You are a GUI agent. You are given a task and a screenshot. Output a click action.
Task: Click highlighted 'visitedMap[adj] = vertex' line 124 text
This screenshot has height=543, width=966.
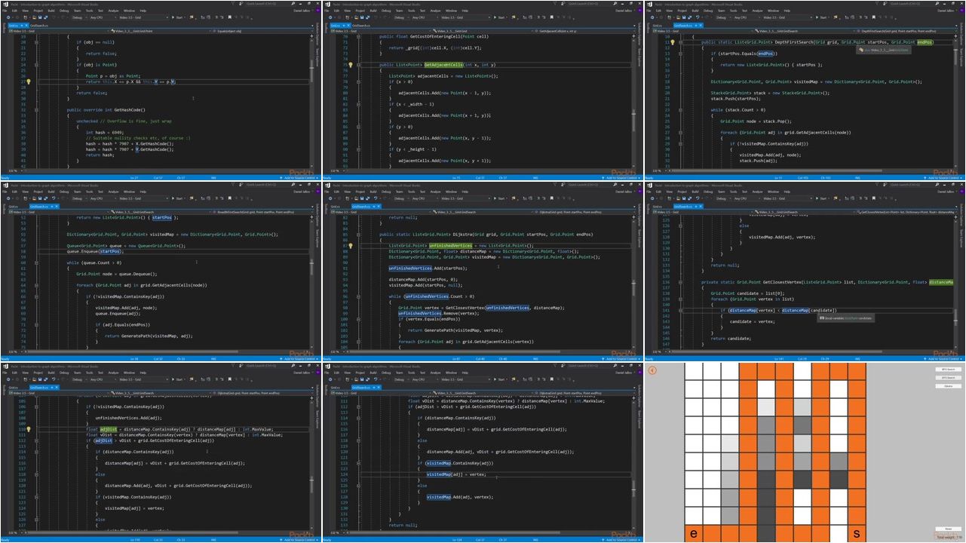(x=456, y=474)
